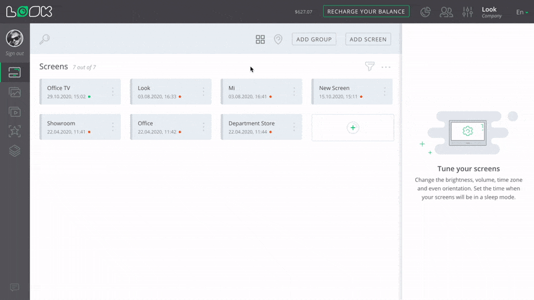Viewport: 534px width, 300px height.
Task: Open the options menu on Department Store card
Action: tap(294, 127)
